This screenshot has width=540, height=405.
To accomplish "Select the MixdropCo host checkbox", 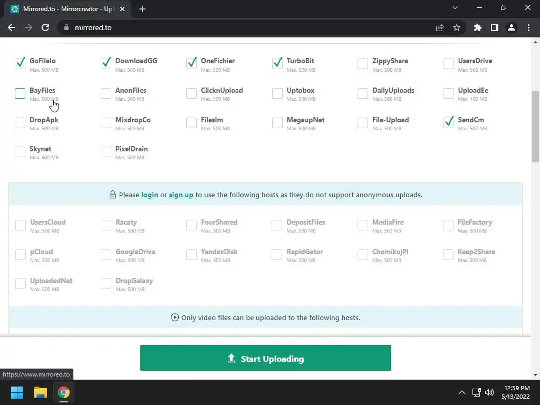I will point(105,122).
